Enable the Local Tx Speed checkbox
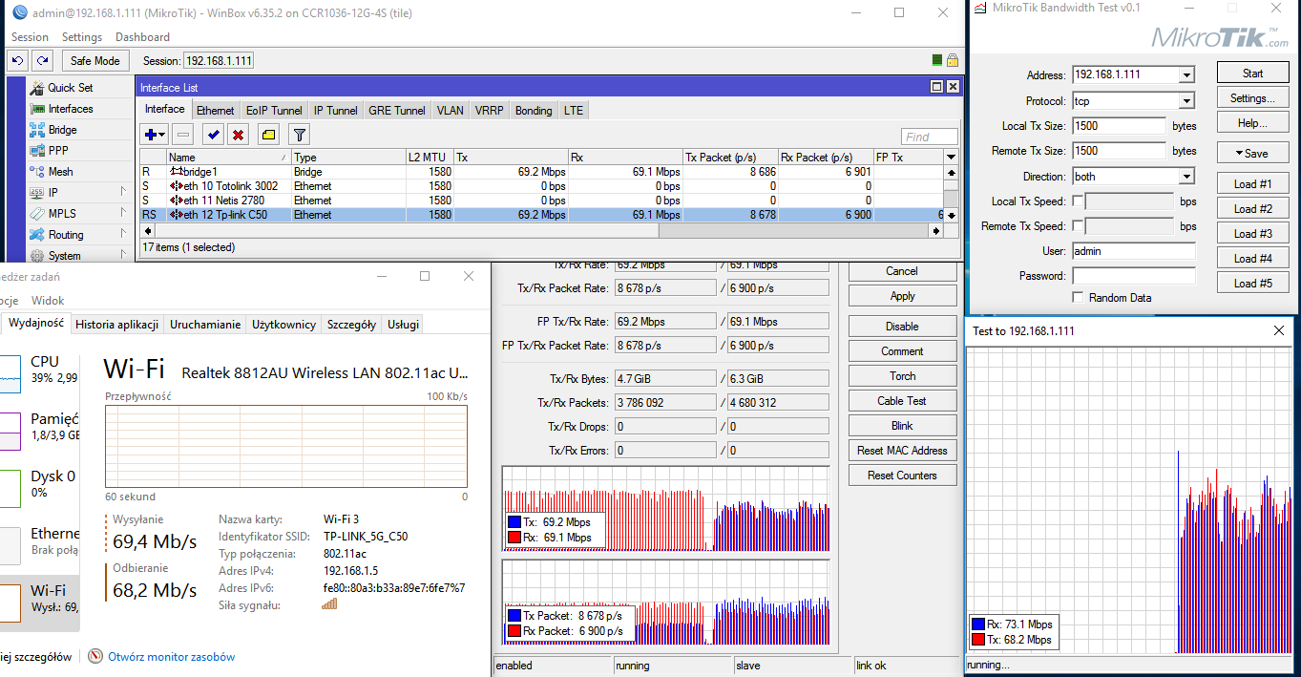1301x677 pixels. [x=1078, y=201]
